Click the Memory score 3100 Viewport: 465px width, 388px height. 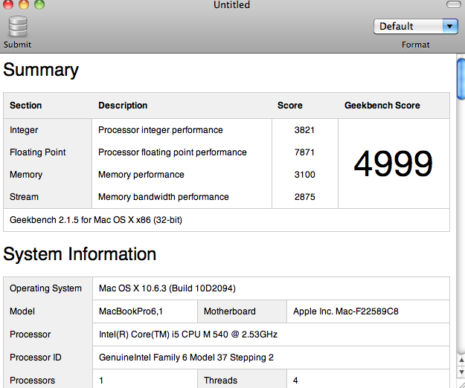[304, 175]
